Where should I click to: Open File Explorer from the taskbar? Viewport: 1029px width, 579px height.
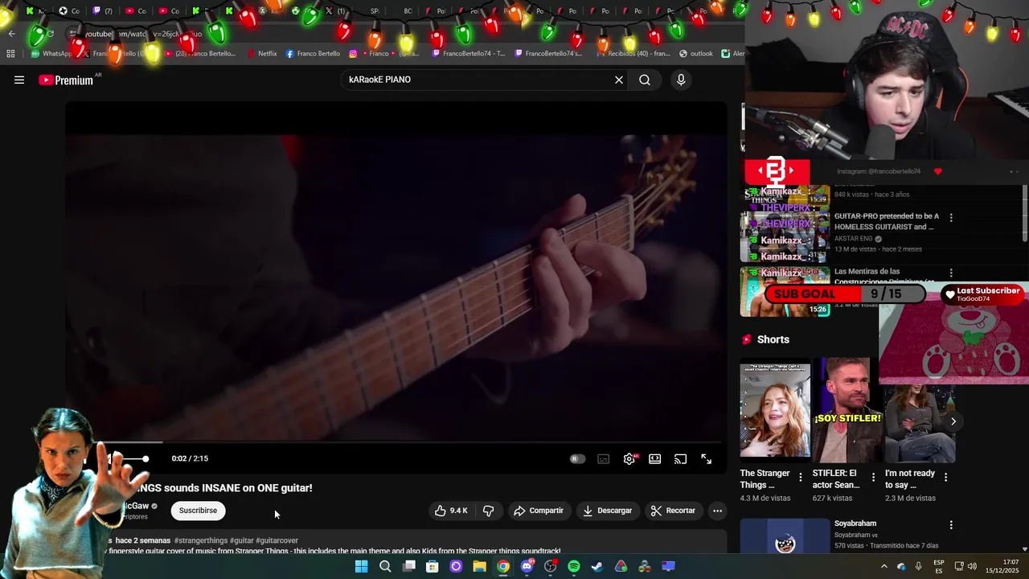480,566
